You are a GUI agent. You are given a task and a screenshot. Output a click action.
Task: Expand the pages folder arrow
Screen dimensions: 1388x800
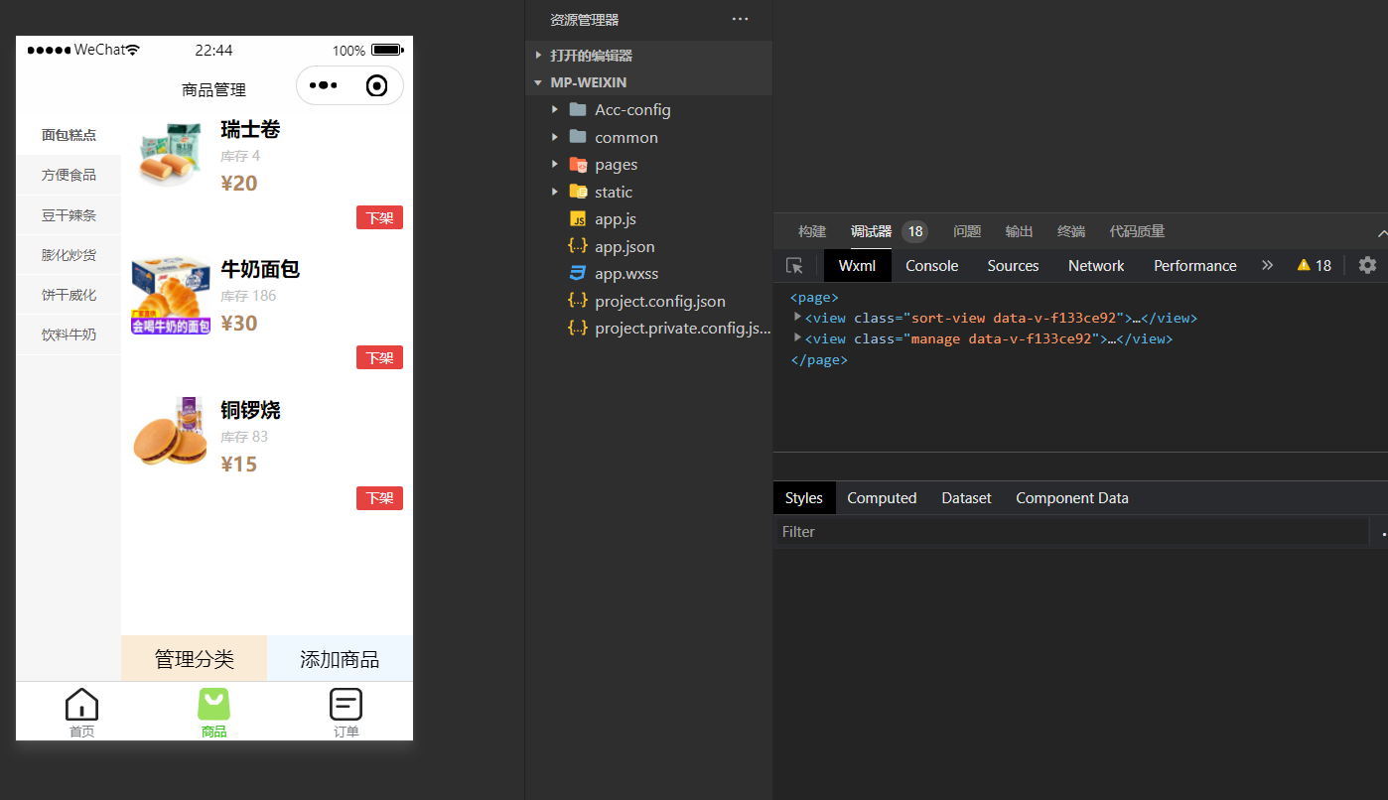555,164
